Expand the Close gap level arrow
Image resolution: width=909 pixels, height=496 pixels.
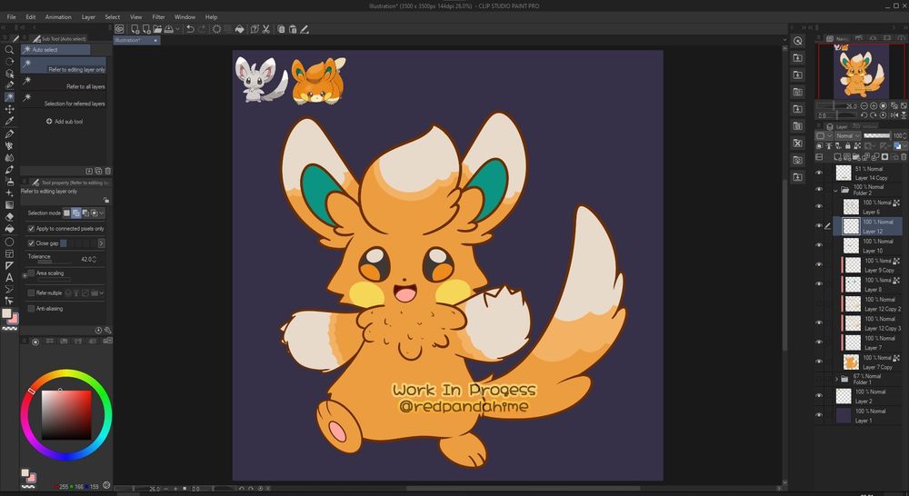101,243
